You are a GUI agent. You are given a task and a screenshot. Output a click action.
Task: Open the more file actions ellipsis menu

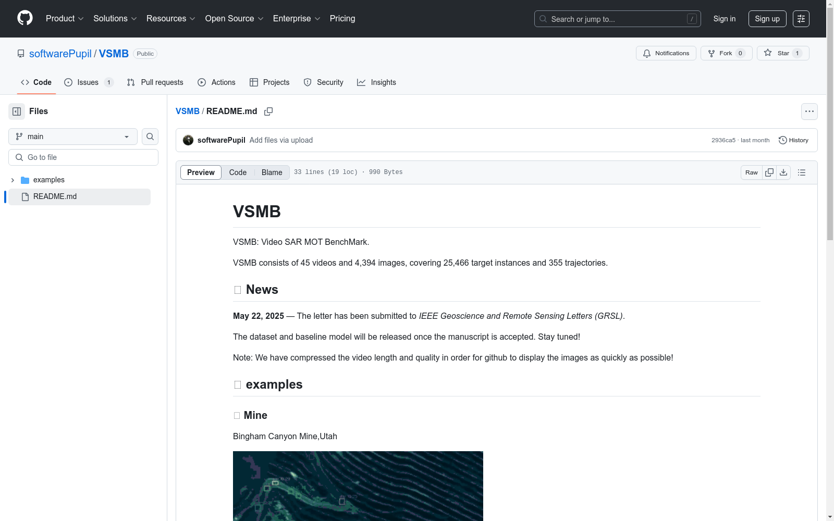coord(809,111)
